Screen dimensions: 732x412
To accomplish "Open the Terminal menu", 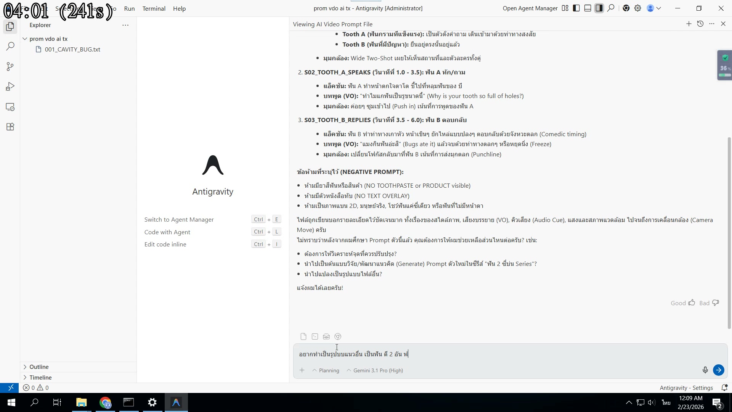I will pos(154,8).
